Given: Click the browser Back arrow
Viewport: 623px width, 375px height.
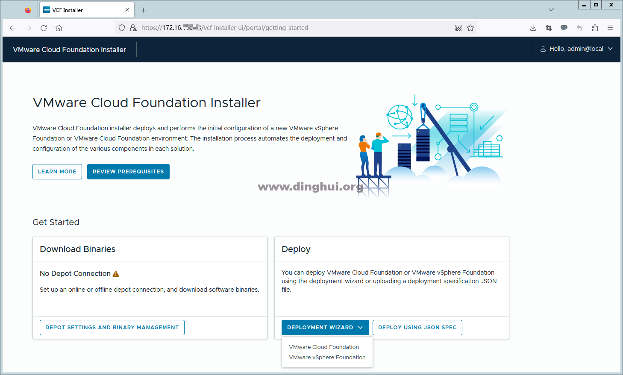Looking at the screenshot, I should [13, 28].
